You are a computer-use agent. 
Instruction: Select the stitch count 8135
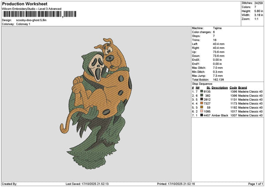click(x=207, y=92)
